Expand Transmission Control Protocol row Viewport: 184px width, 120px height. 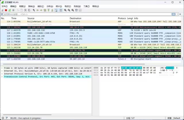coord(2,77)
